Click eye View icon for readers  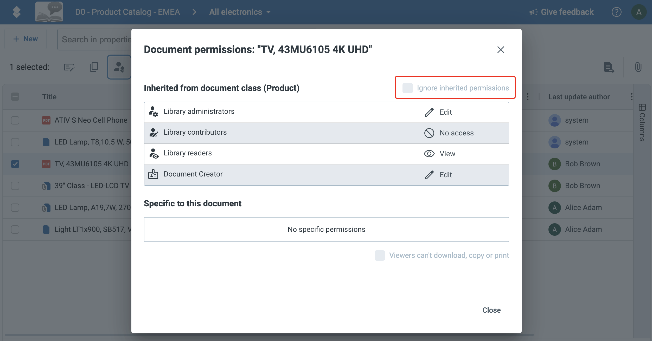click(x=429, y=154)
